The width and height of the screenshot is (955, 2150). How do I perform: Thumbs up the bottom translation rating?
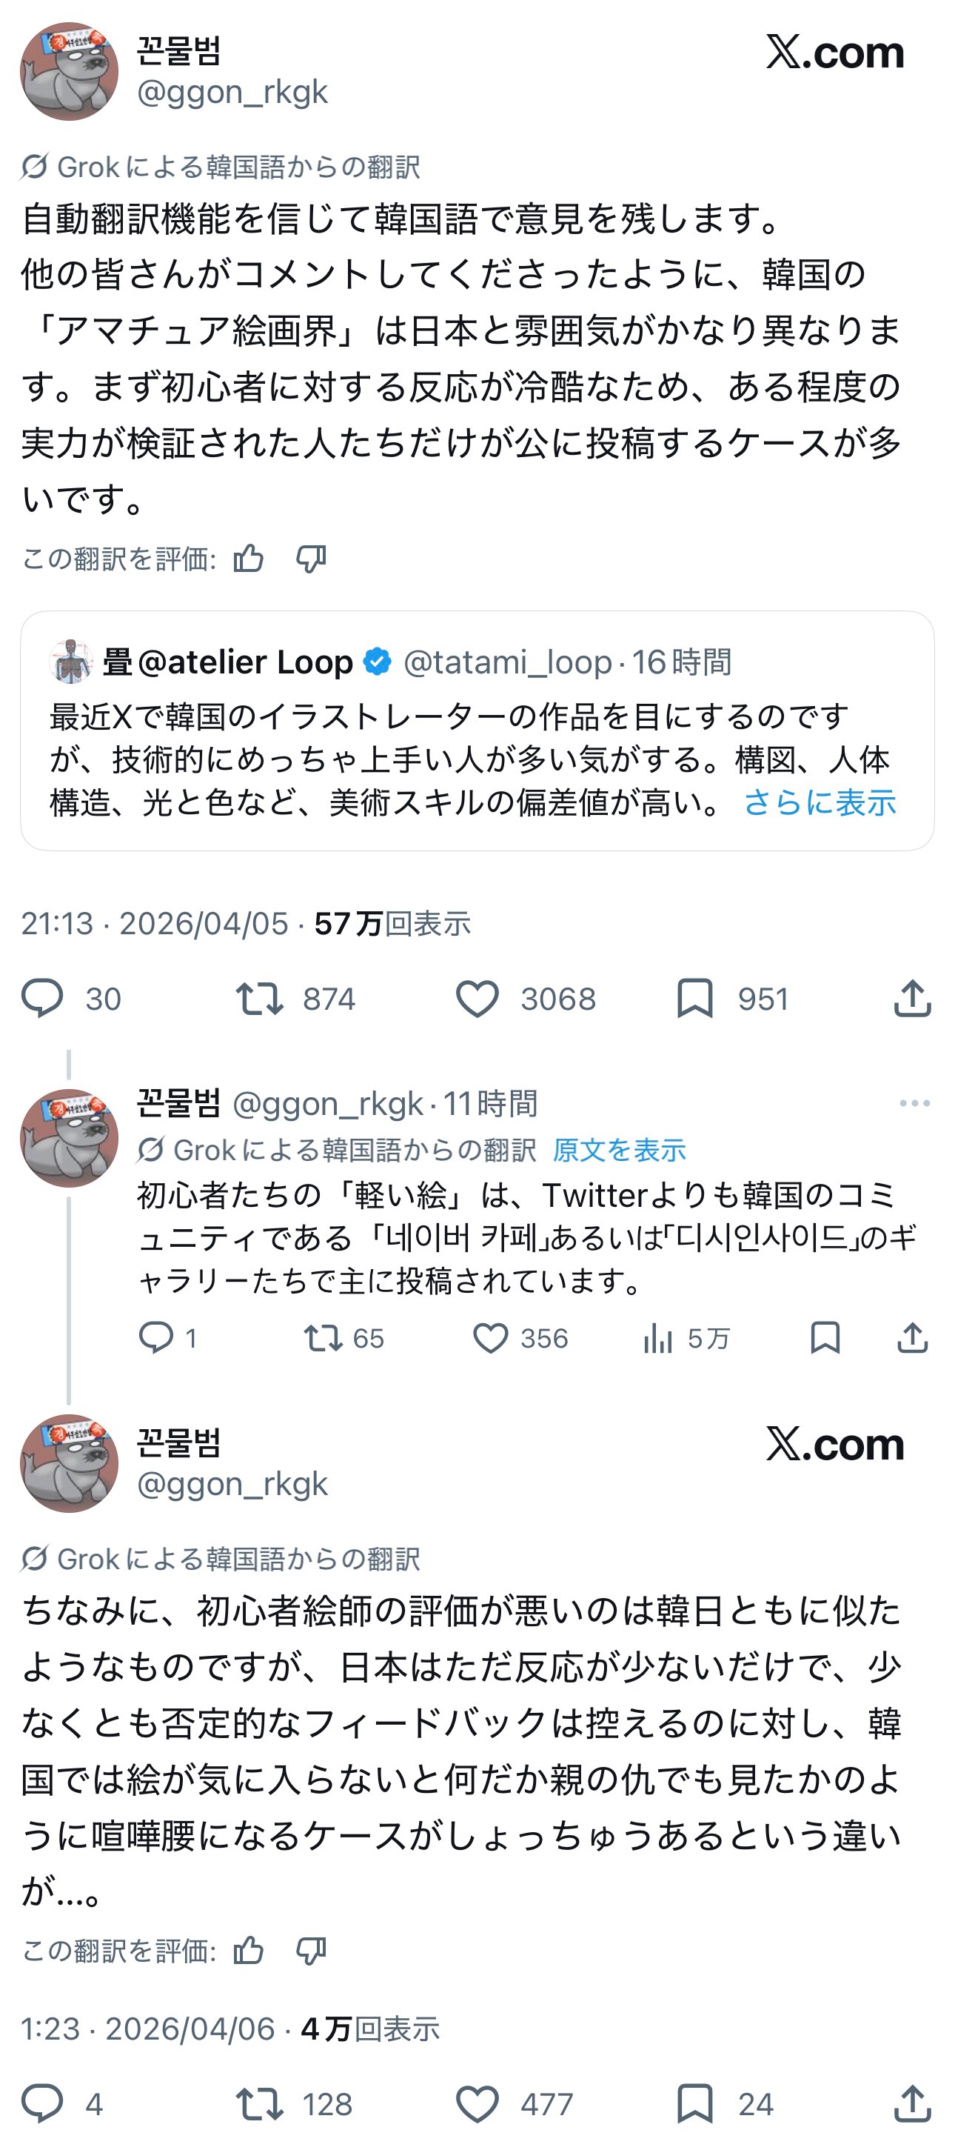(249, 1951)
